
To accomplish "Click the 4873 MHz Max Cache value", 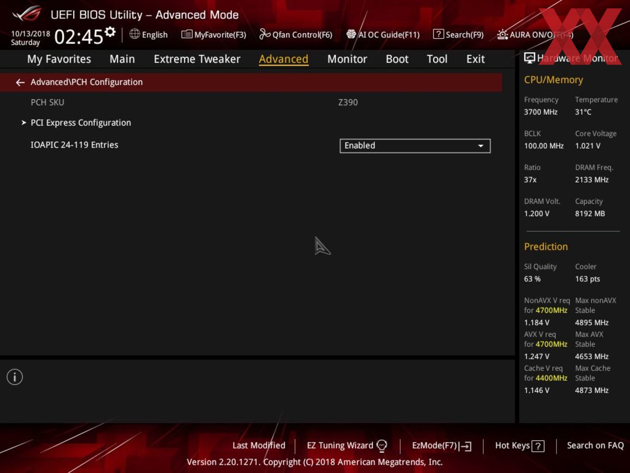I will tap(592, 390).
